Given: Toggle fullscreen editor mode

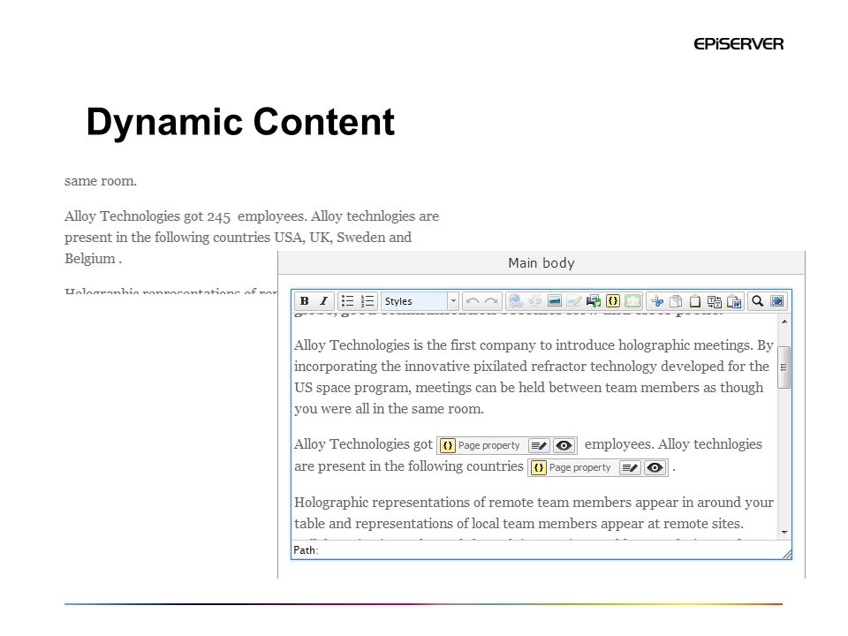Looking at the screenshot, I should (x=777, y=301).
